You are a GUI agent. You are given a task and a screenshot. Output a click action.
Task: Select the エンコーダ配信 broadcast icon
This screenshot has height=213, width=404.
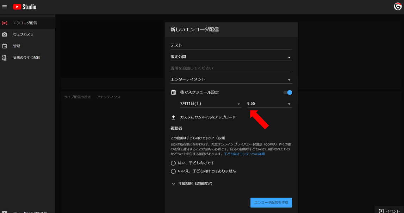point(5,23)
